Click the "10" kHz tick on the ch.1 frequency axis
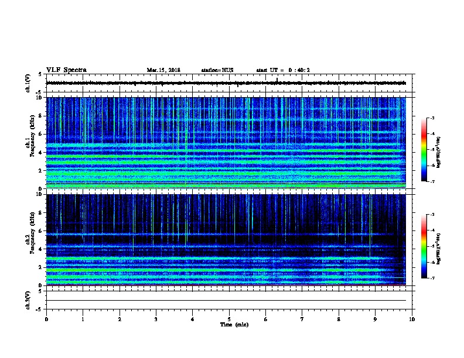The height and width of the screenshot is (358, 464). (x=39, y=98)
